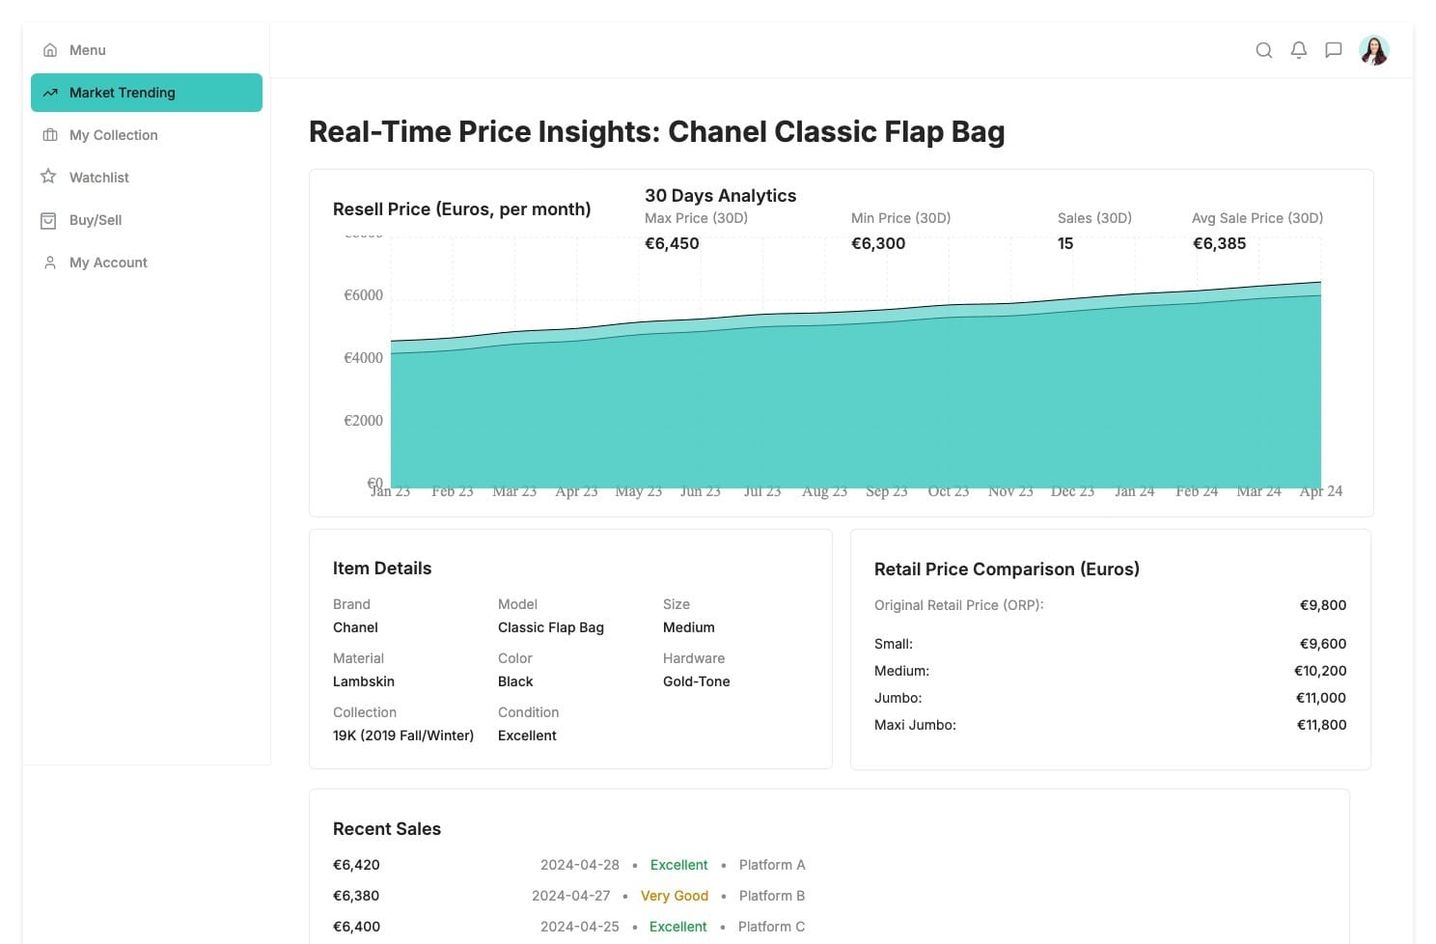Image resolution: width=1436 pixels, height=944 pixels.
Task: Click the trending arrow icon in Market Trending
Action: pos(50,93)
